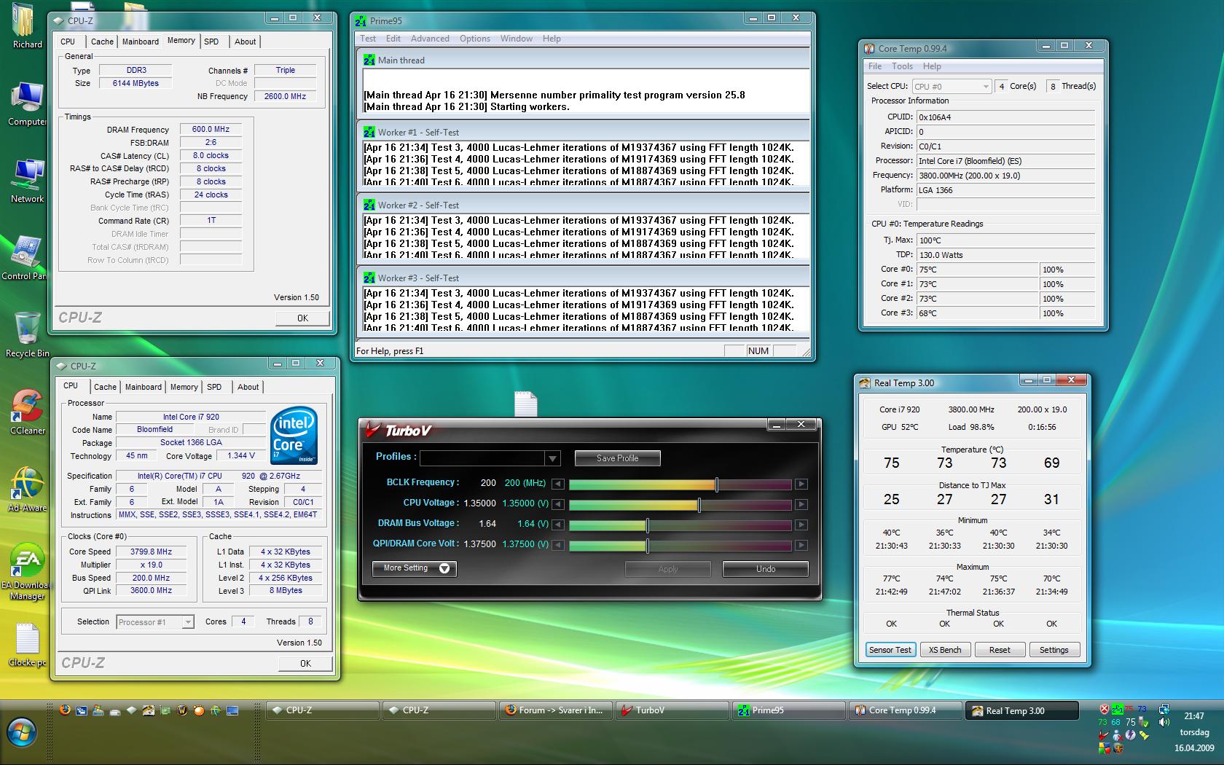The image size is (1224, 765).
Task: Click the QPI/DRAM Core Volt slider handle
Action: coord(647,545)
